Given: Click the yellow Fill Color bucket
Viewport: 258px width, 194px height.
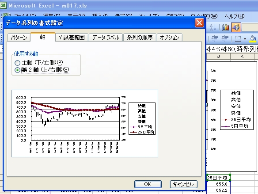Looking at the screenshot, I should coord(253,39).
